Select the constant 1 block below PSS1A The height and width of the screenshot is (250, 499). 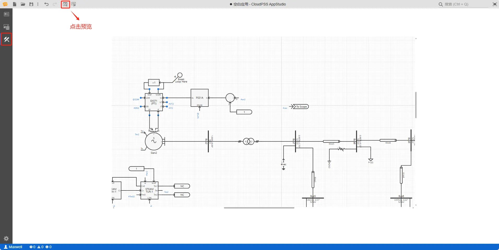pyautogui.click(x=244, y=112)
